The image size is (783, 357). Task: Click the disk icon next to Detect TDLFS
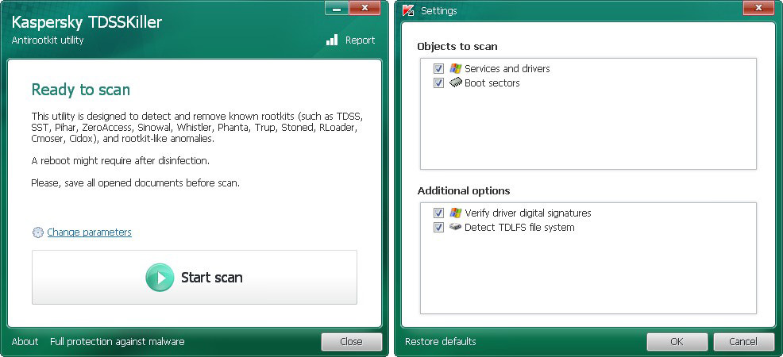[455, 227]
